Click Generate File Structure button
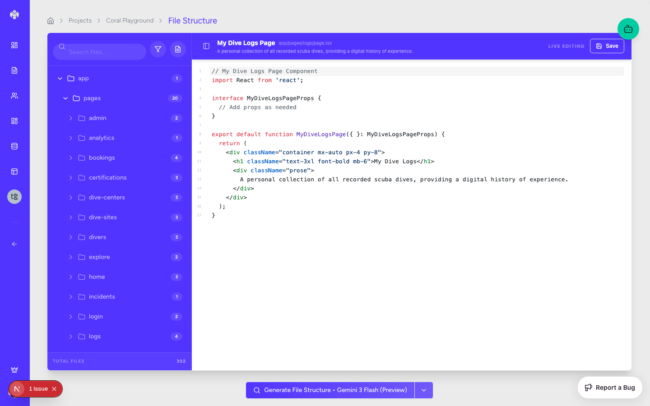The width and height of the screenshot is (650, 406). (x=330, y=390)
